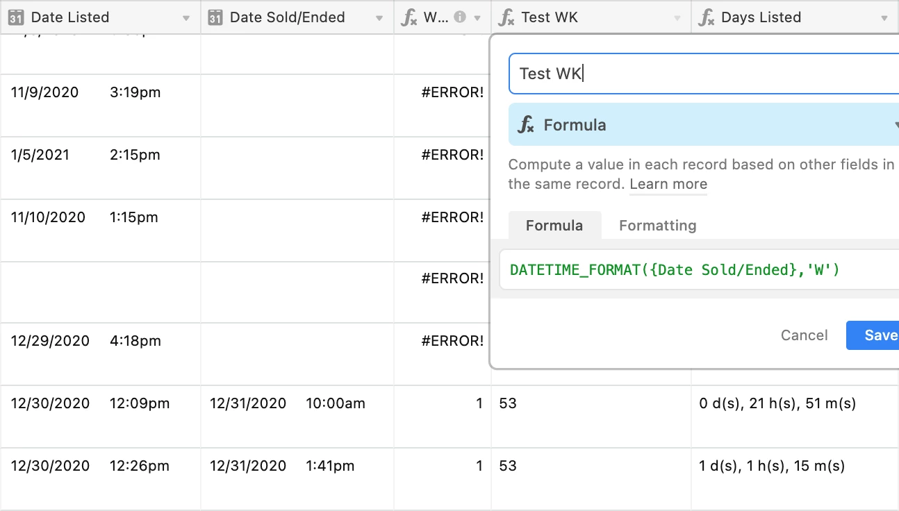This screenshot has height=511, width=899.
Task: Click the Save button
Action: click(873, 335)
